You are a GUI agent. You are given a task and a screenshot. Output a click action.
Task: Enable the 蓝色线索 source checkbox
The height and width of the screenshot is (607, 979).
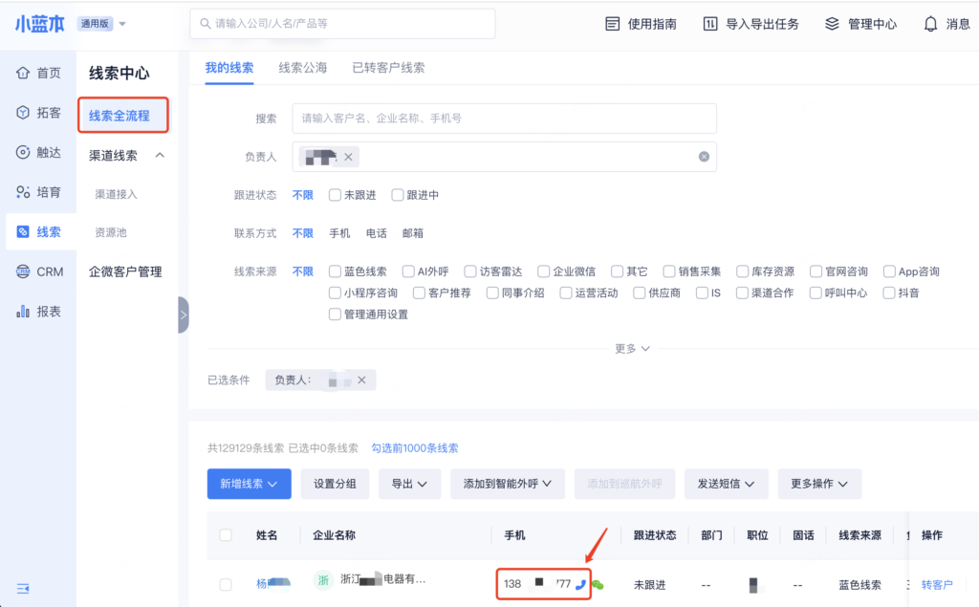(336, 271)
